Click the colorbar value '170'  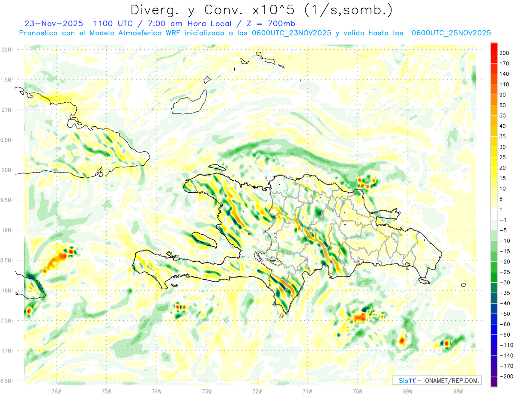(505, 63)
